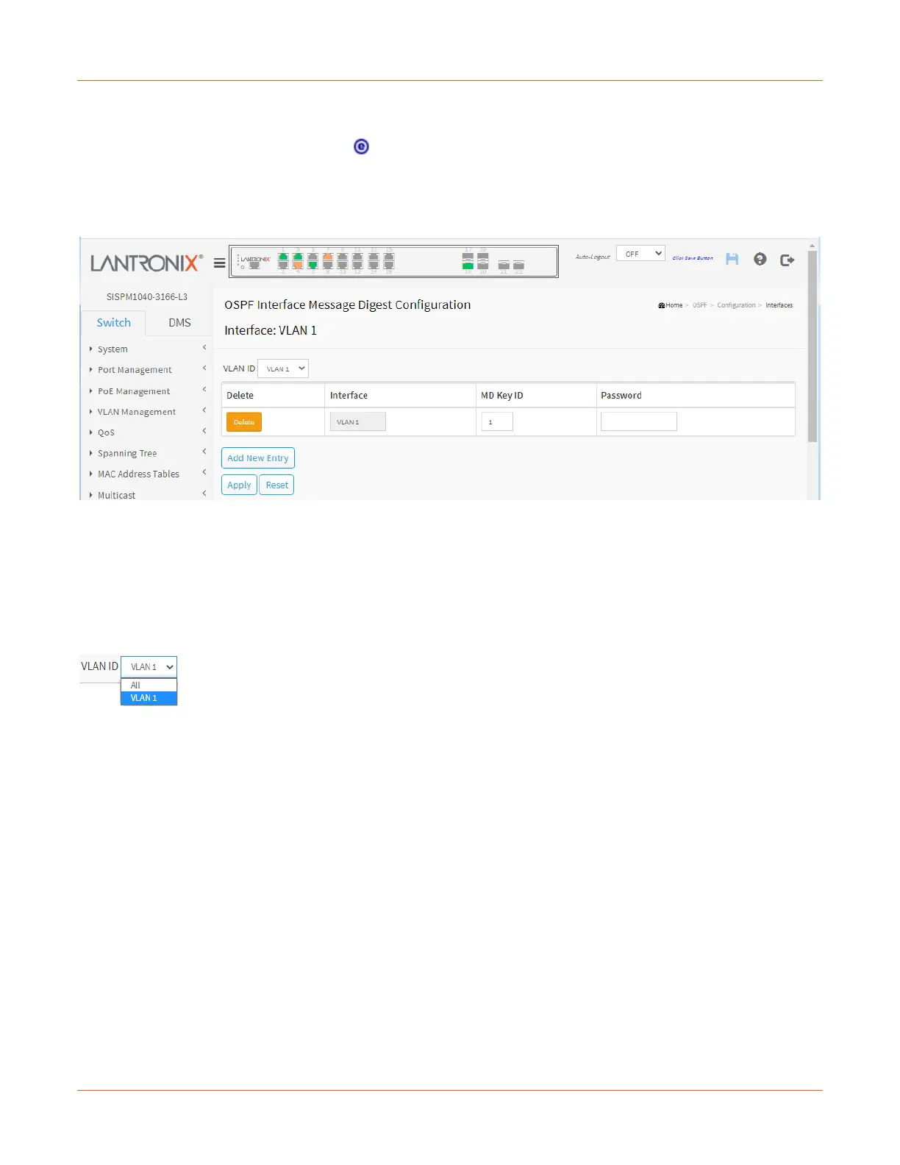
Task: Click SFP port 22 on the panel
Action: (x=518, y=264)
